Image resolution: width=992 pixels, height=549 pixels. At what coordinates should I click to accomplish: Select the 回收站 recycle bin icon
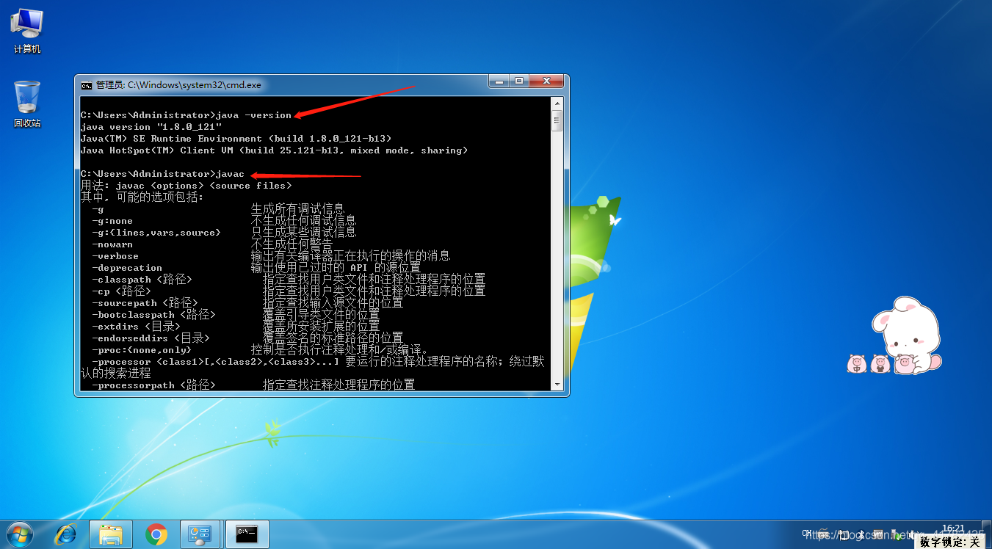click(27, 104)
